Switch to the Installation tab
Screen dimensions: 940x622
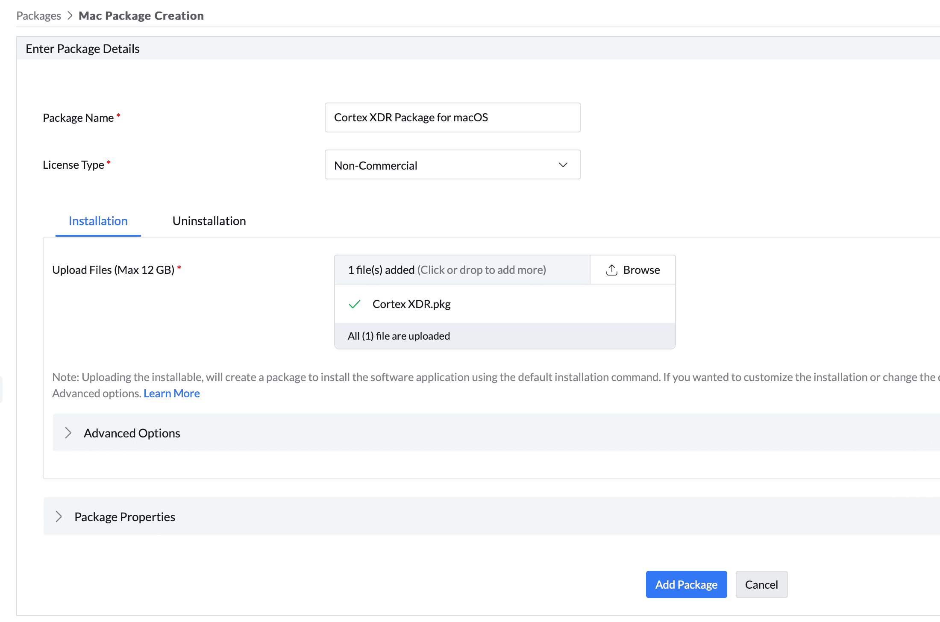click(x=98, y=221)
